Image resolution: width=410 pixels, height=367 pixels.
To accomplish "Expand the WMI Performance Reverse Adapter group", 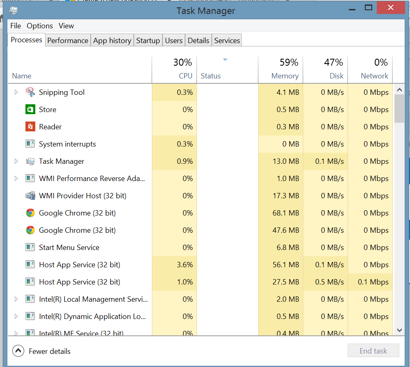I will click(x=16, y=179).
